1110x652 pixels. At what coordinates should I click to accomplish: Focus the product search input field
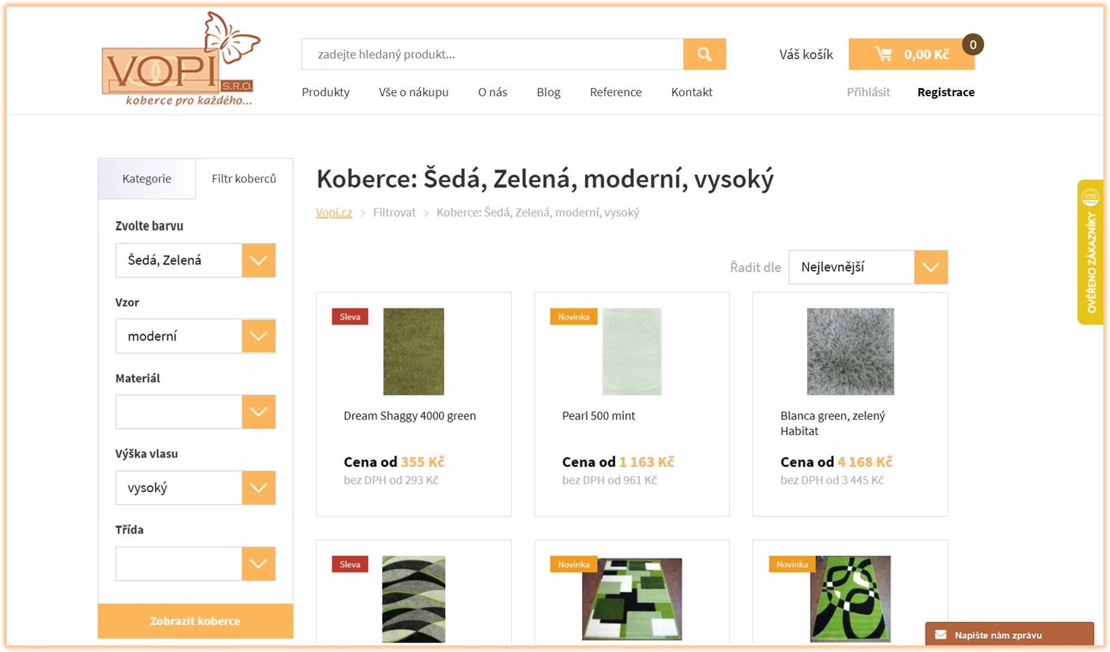[x=493, y=54]
